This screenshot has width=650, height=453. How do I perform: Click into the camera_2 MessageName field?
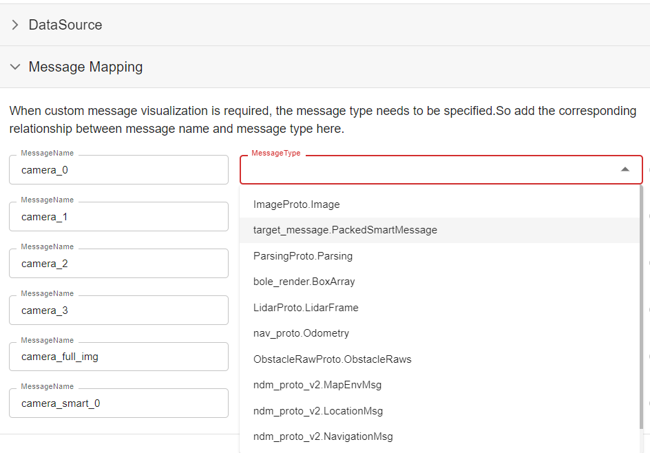coord(118,264)
